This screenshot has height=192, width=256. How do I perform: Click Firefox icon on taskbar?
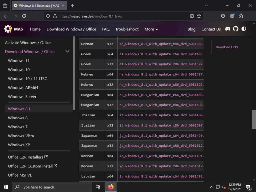pos(111,187)
